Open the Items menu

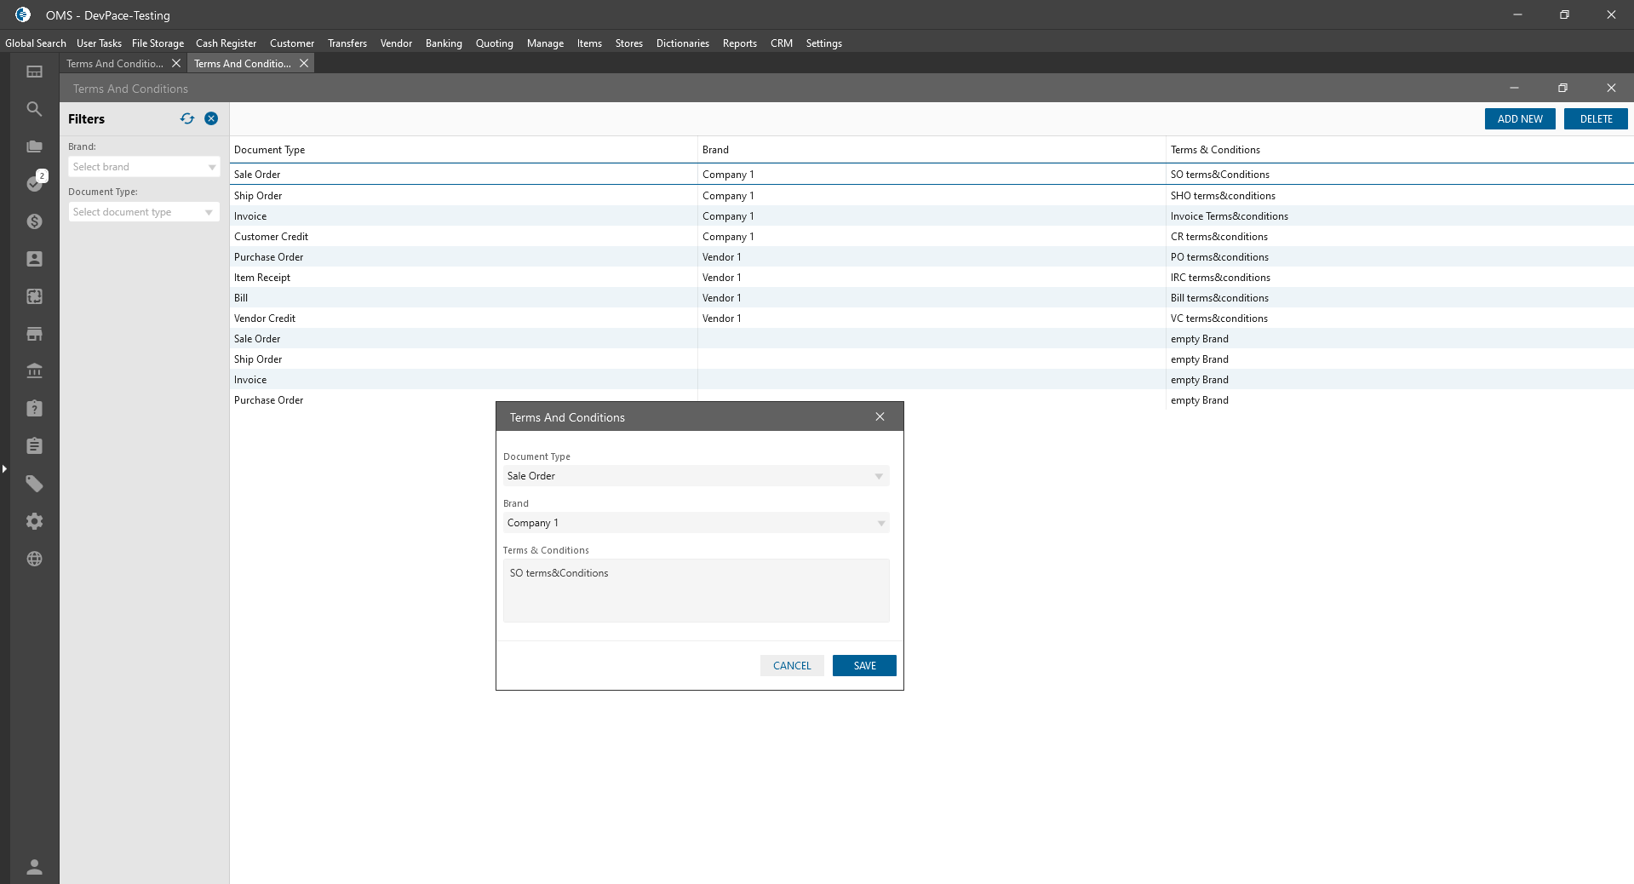589,43
